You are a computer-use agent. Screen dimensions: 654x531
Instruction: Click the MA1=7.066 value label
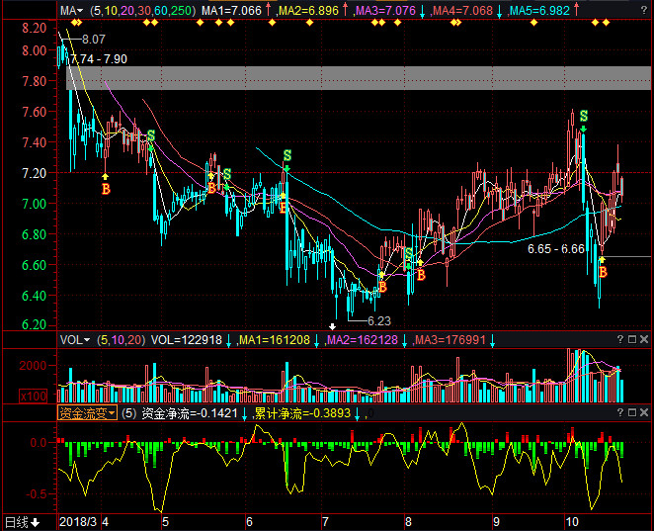pyautogui.click(x=231, y=10)
